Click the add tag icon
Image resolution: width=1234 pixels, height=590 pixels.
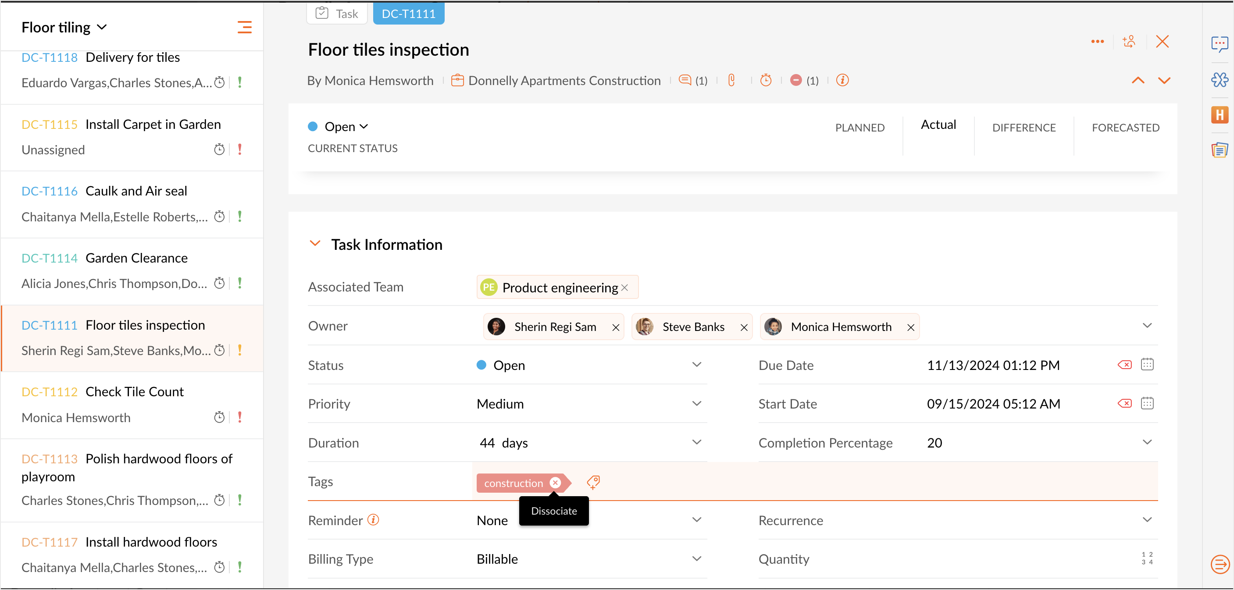tap(593, 482)
